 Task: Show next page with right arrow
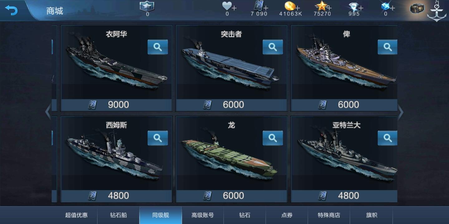coord(401,112)
